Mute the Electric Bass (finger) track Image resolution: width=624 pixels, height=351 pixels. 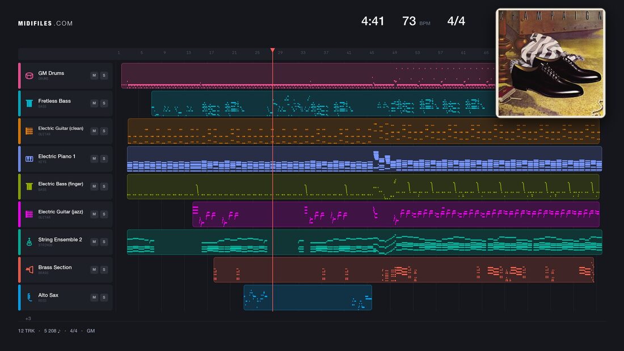click(x=94, y=186)
